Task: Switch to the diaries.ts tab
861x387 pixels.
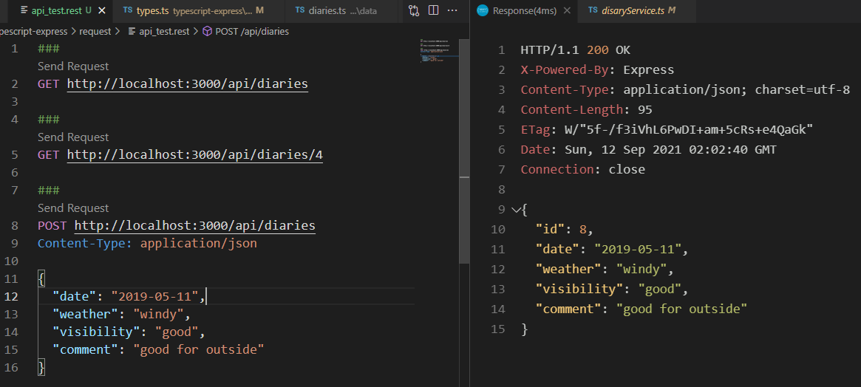Action: click(x=341, y=10)
